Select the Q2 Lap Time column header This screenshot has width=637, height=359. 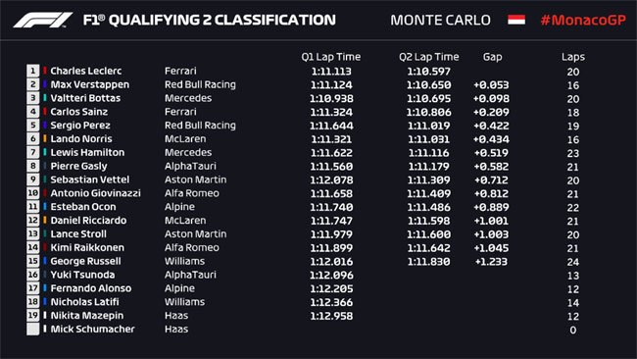point(429,57)
